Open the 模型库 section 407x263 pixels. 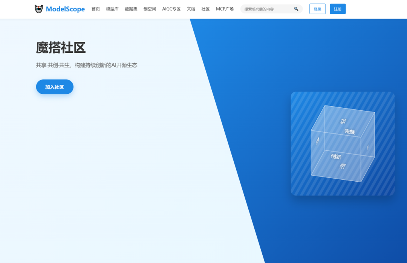(x=112, y=9)
